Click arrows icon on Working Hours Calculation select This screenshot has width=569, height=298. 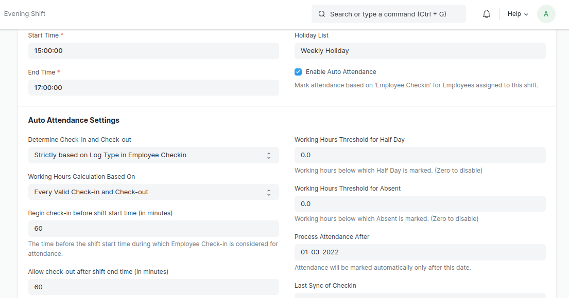coord(268,192)
